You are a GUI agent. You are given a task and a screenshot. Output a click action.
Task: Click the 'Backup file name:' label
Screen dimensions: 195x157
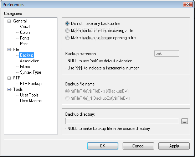[x=80, y=84]
